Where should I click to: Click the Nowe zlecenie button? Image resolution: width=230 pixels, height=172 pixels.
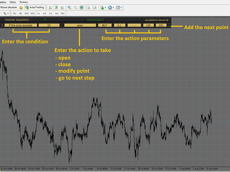click(9, 7)
